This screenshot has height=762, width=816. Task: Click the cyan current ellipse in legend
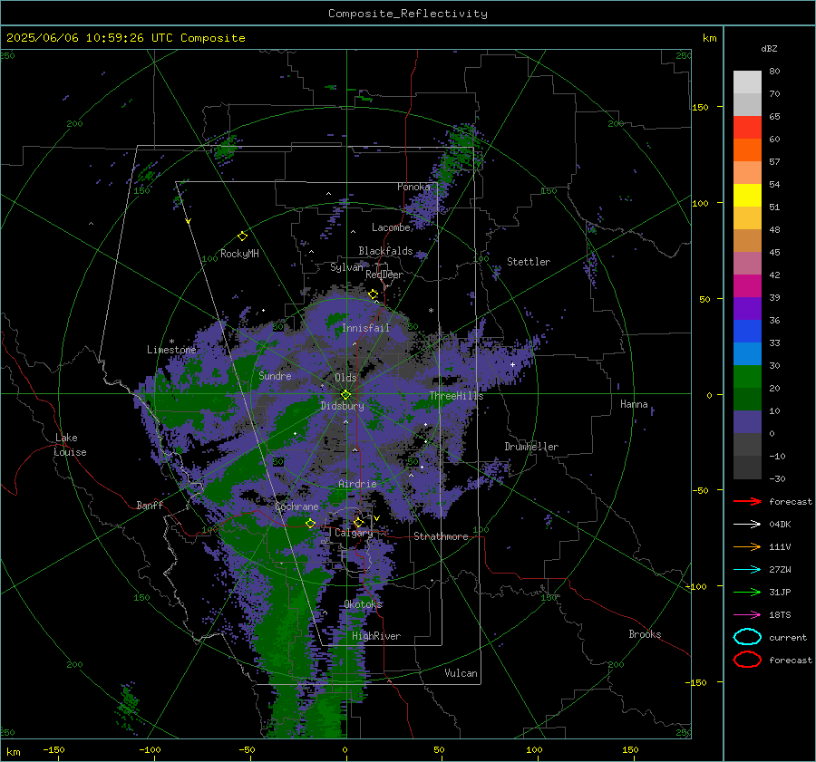pyautogui.click(x=747, y=637)
